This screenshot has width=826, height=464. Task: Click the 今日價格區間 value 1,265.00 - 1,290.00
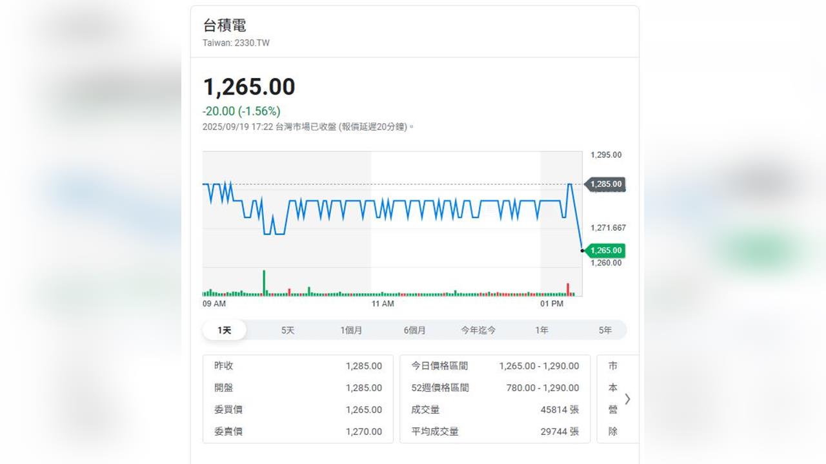click(x=539, y=366)
